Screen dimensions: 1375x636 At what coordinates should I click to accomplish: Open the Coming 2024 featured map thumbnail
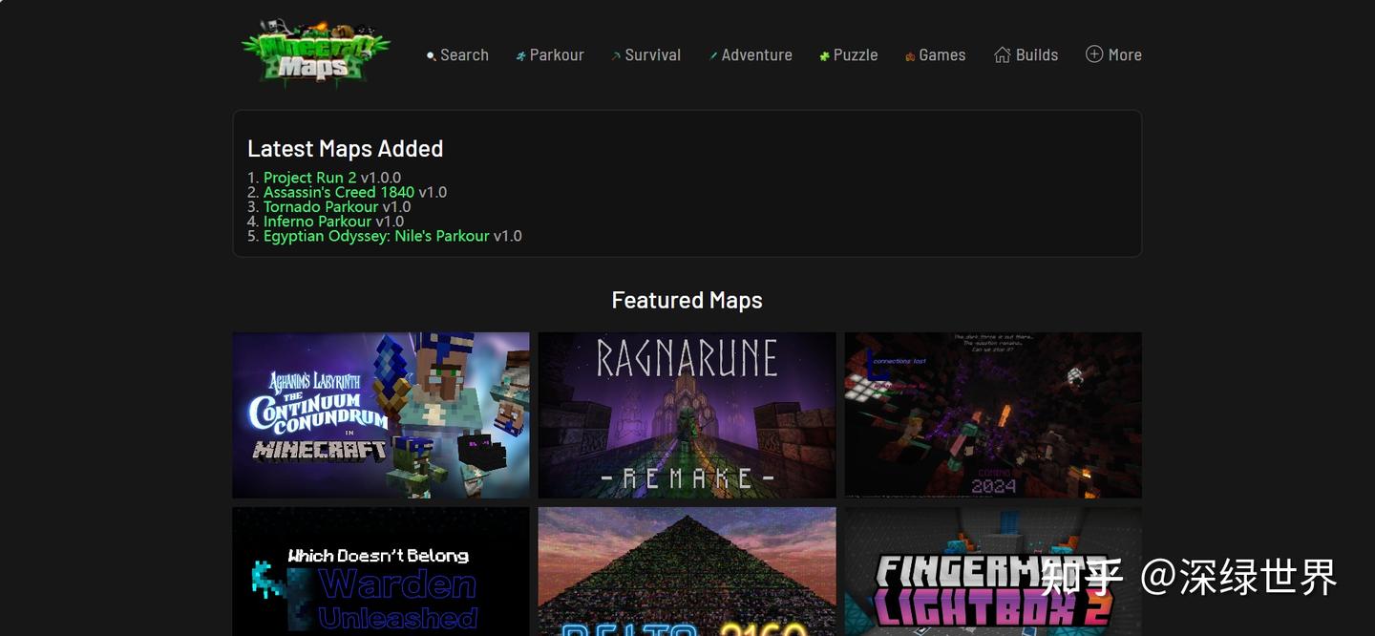pyautogui.click(x=993, y=415)
